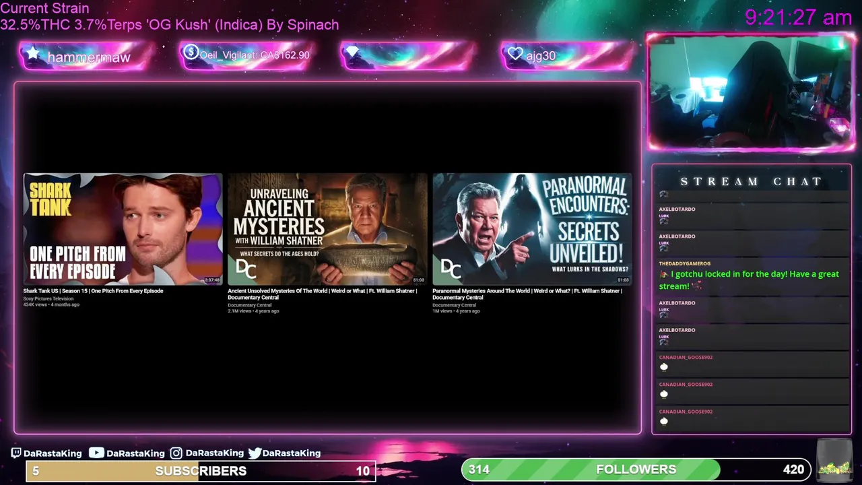Click the Followers goal progress bar

636,470
